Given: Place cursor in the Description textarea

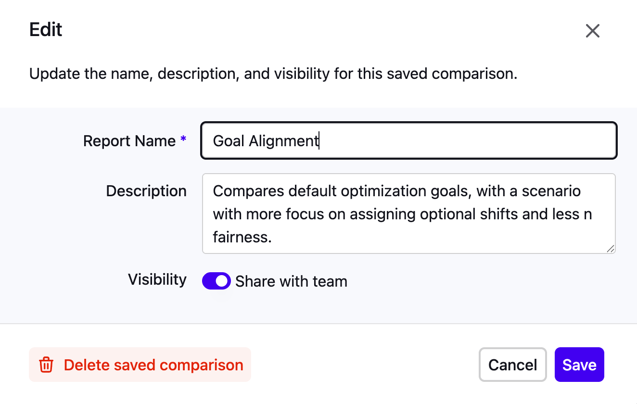Looking at the screenshot, I should [x=409, y=214].
